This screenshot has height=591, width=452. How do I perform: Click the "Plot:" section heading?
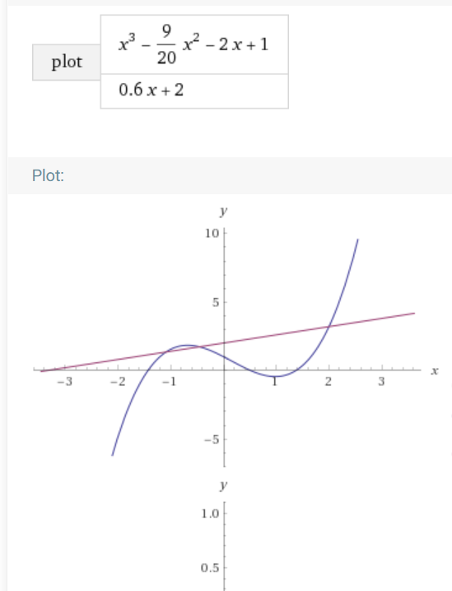[48, 175]
